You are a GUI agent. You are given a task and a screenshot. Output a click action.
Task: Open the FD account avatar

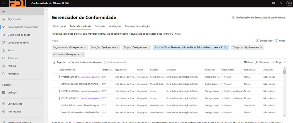[x=289, y=3]
